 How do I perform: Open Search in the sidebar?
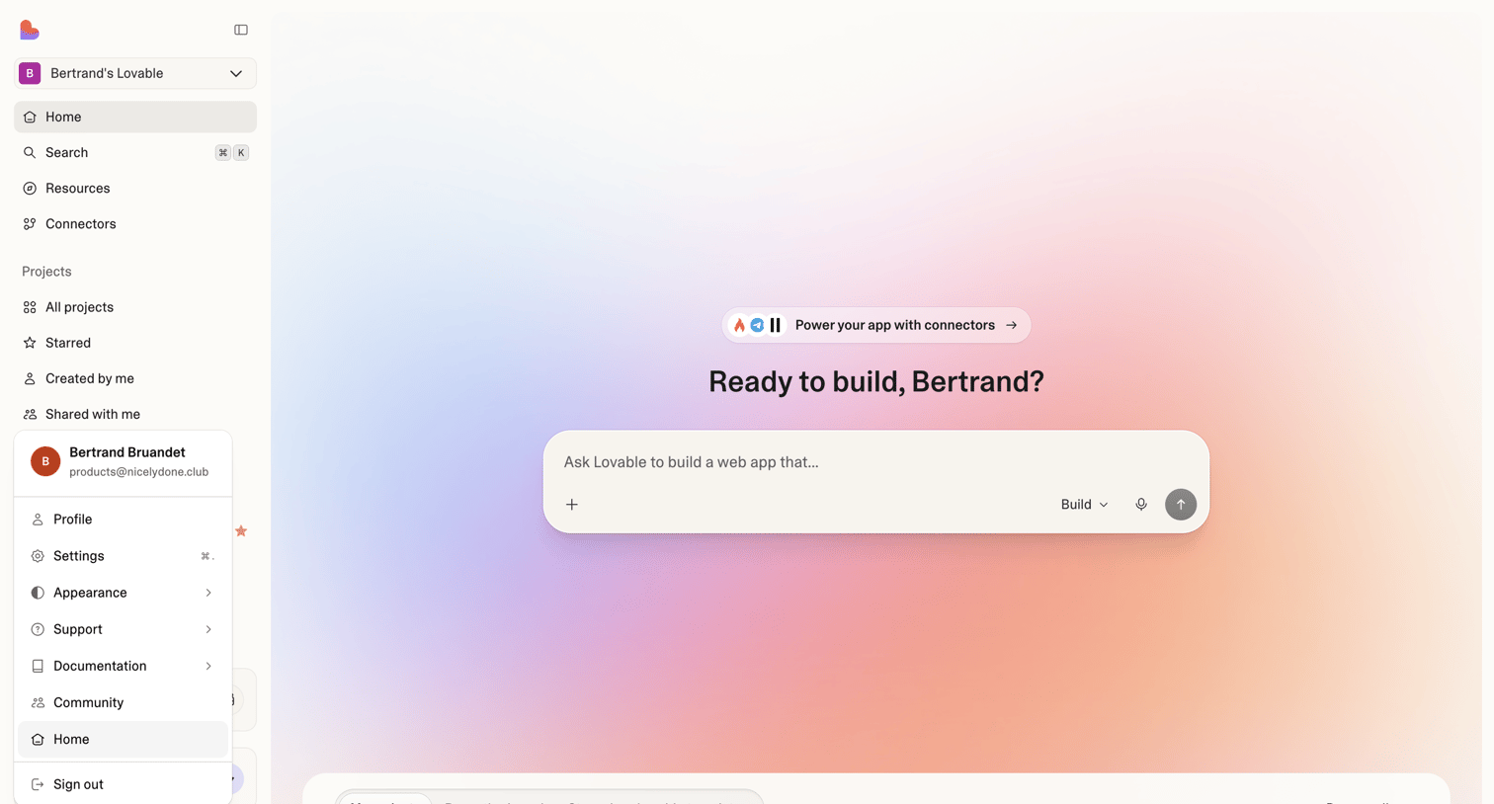coord(135,152)
